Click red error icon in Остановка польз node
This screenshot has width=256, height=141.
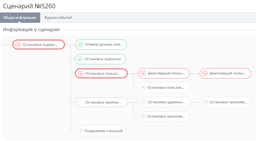pos(81,74)
